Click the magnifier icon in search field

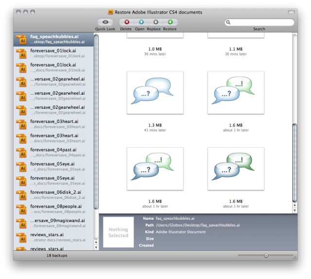(228, 22)
